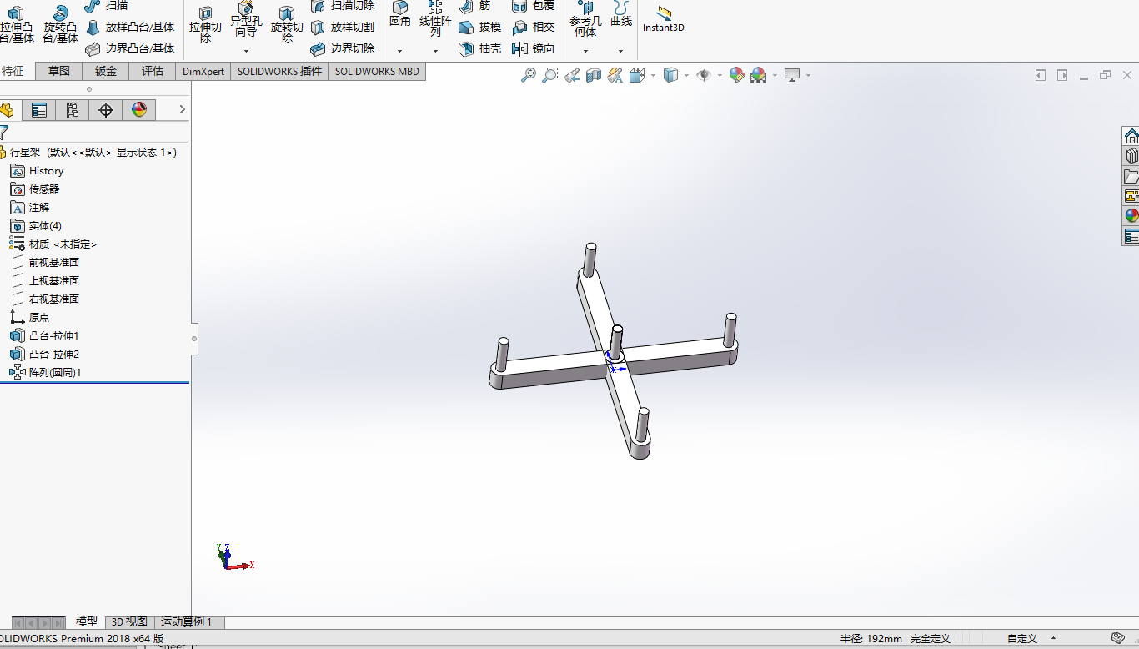
Task: Click the Section View icon
Action: coord(594,75)
